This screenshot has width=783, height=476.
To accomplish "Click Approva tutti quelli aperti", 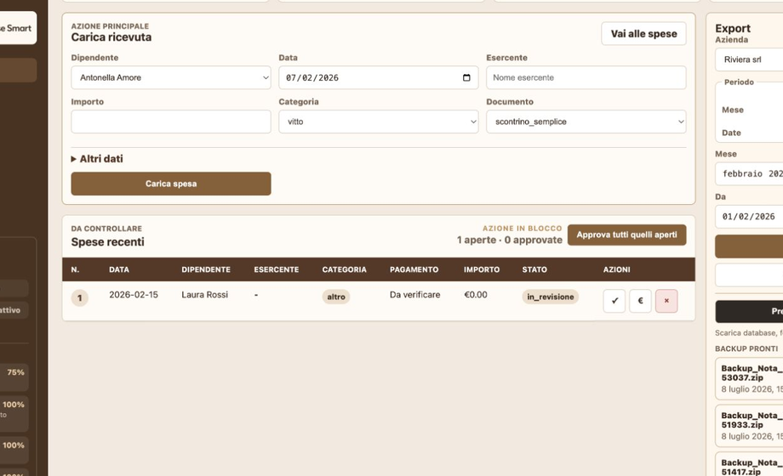I will click(626, 235).
